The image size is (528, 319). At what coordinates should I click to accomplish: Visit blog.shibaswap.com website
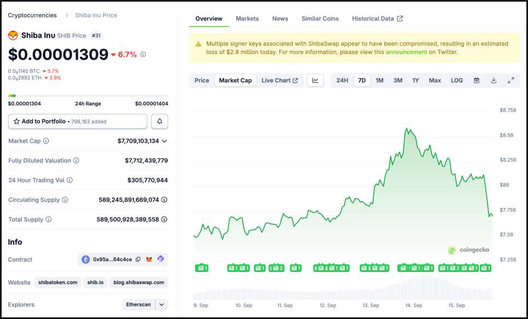pyautogui.click(x=139, y=282)
